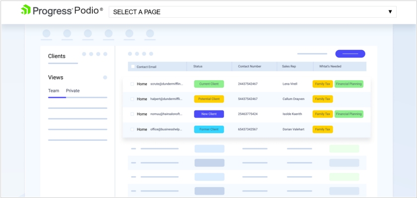
Task: Check the box for the scrute@dundermifflin row
Action: (133, 84)
